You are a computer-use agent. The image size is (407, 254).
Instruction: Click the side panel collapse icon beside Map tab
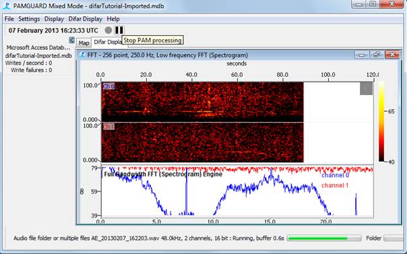[x=71, y=40]
